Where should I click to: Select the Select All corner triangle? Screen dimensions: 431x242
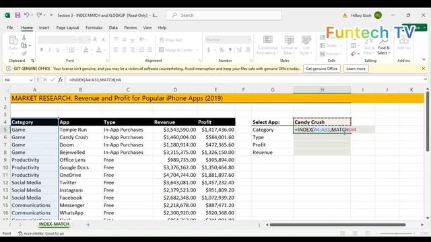(x=7, y=89)
